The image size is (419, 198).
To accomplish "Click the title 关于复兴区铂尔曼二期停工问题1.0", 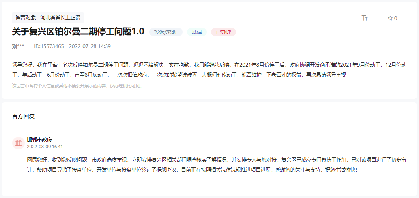I will [x=78, y=32].
